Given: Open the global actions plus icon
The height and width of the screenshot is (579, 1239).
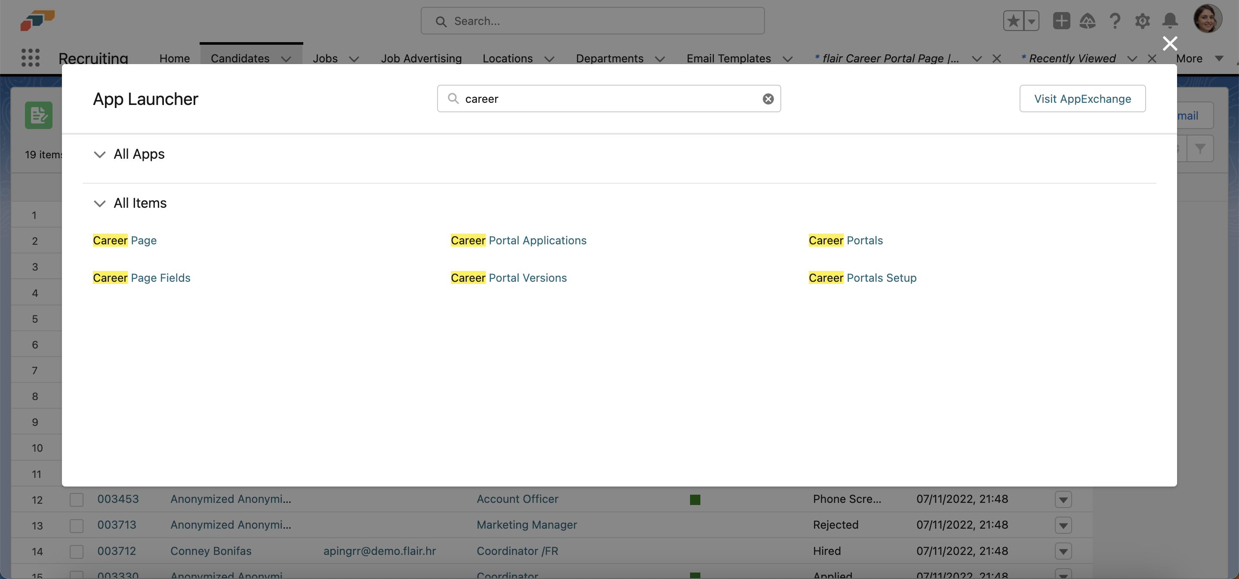Looking at the screenshot, I should pyautogui.click(x=1061, y=21).
